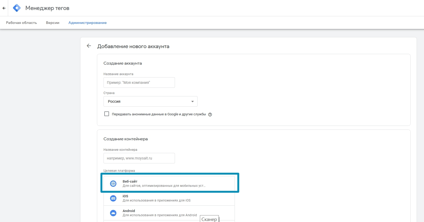Click the back arrow next to Добавление нового аккаунта
The image size is (424, 222).
coord(89,46)
